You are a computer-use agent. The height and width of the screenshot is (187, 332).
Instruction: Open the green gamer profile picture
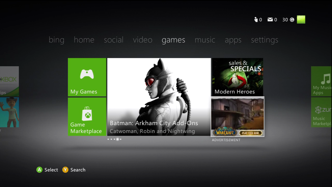click(x=301, y=19)
